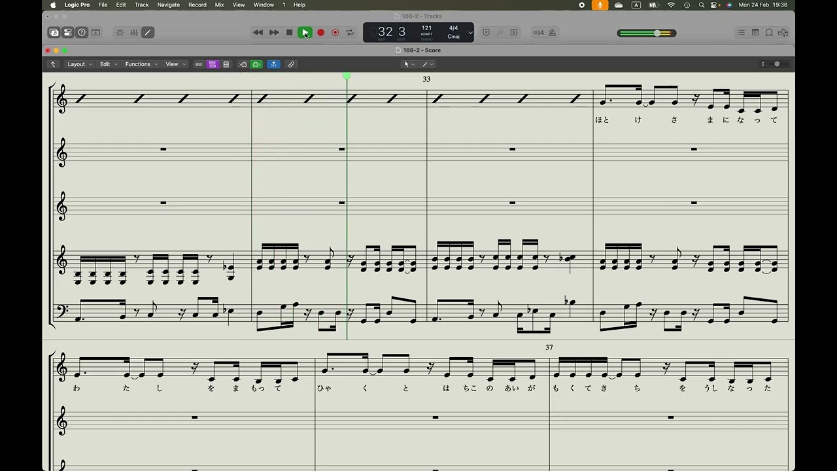Open the pencil secondary tool menu

point(428,64)
